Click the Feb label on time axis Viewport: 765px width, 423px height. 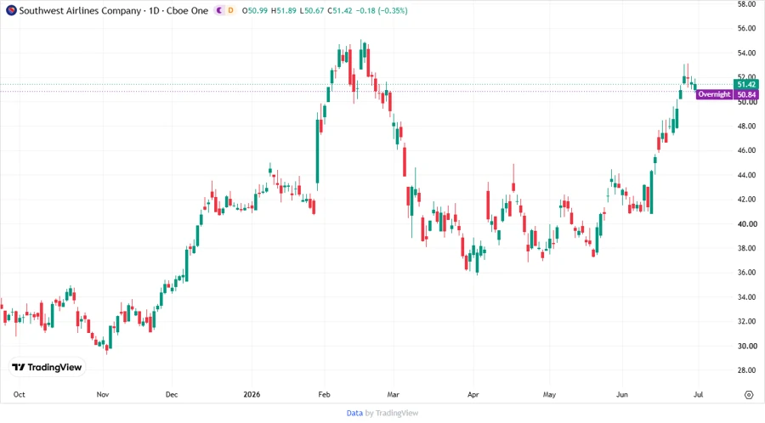coord(324,394)
